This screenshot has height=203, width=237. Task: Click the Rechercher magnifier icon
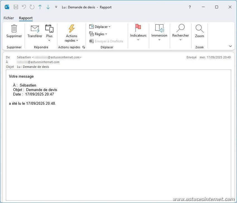(180, 28)
